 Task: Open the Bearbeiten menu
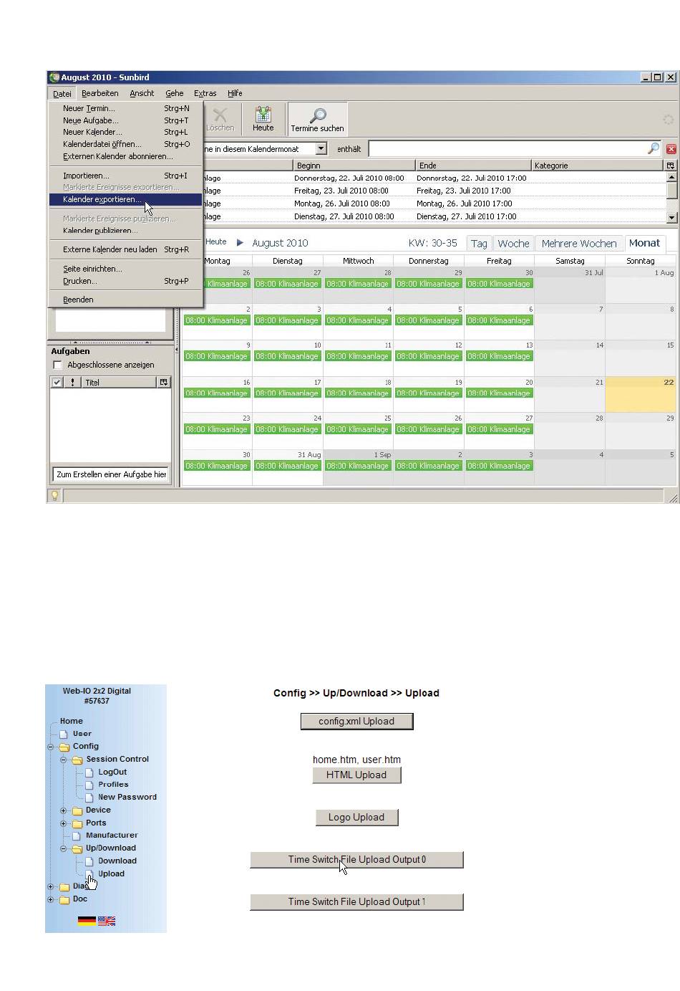[x=100, y=93]
